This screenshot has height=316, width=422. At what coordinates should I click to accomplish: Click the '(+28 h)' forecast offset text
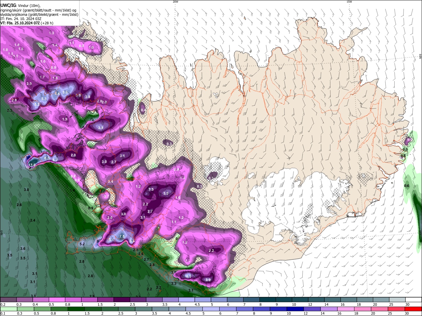[x=47, y=23]
